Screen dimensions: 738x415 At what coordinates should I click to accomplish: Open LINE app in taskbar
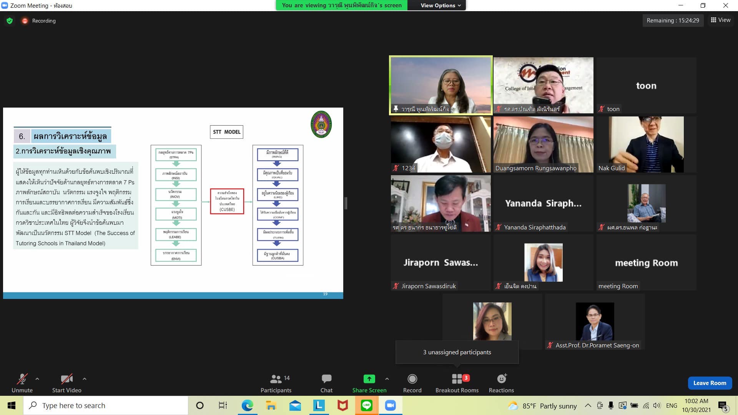click(366, 405)
